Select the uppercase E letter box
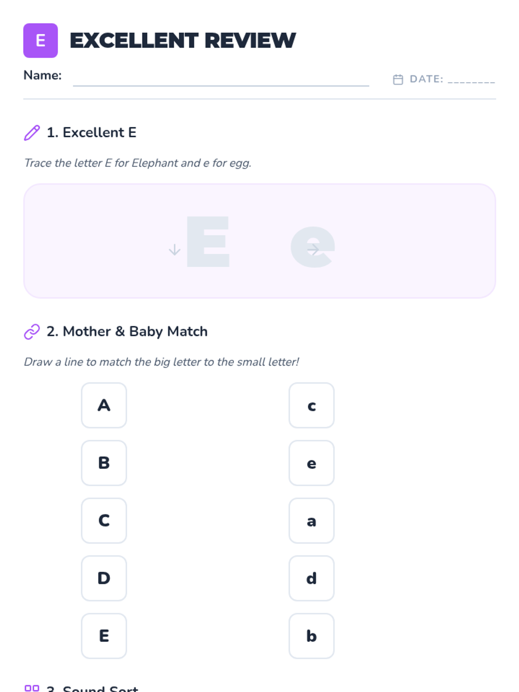Image resolution: width=519 pixels, height=692 pixels. click(104, 636)
